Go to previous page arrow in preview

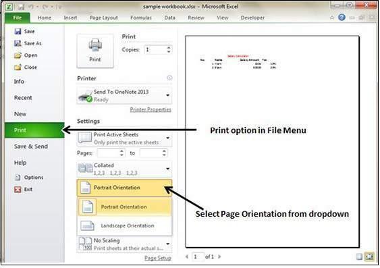(x=187, y=257)
